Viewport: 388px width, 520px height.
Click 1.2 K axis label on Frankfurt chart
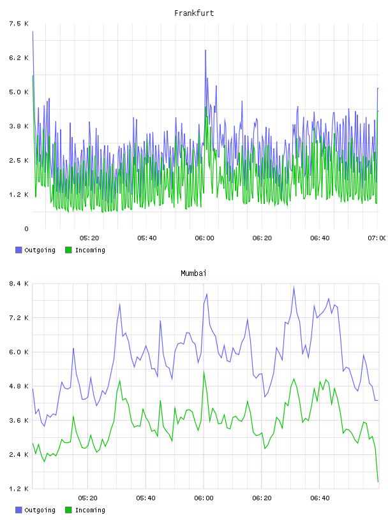[19, 194]
